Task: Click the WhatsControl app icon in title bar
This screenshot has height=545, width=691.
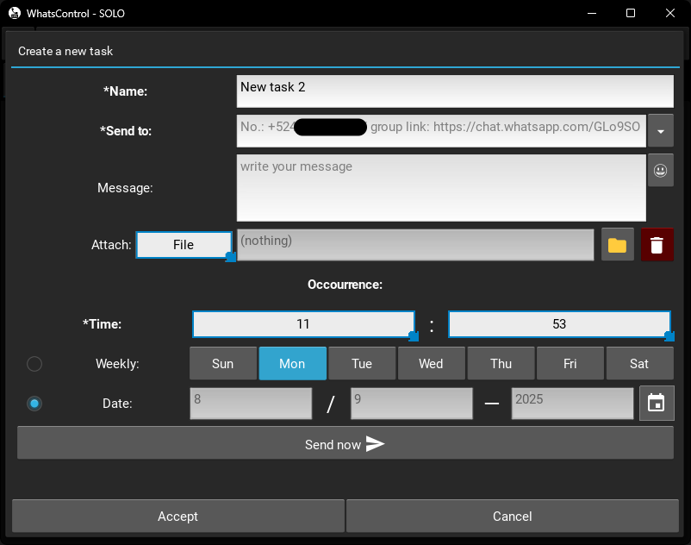Action: coord(15,14)
